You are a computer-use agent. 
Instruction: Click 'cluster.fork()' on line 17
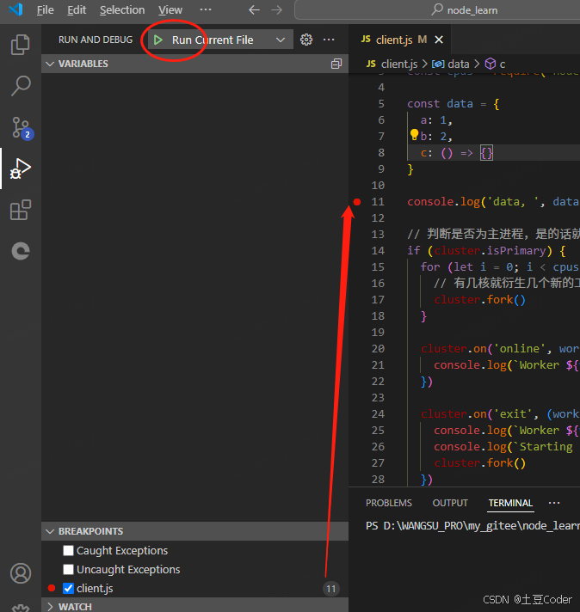point(479,300)
